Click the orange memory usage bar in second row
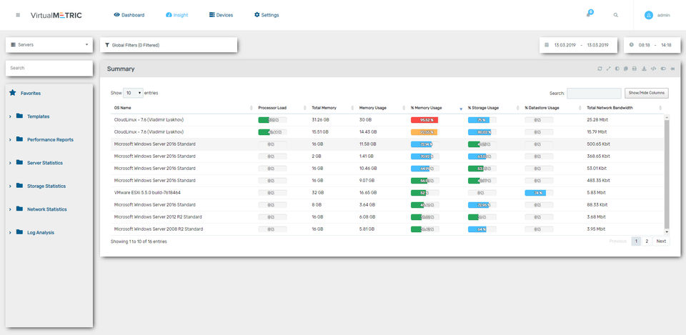 point(424,132)
